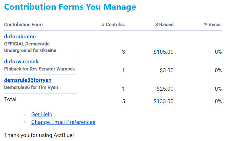
Task: Select the $3.00 raised amount
Action: [x=166, y=70]
